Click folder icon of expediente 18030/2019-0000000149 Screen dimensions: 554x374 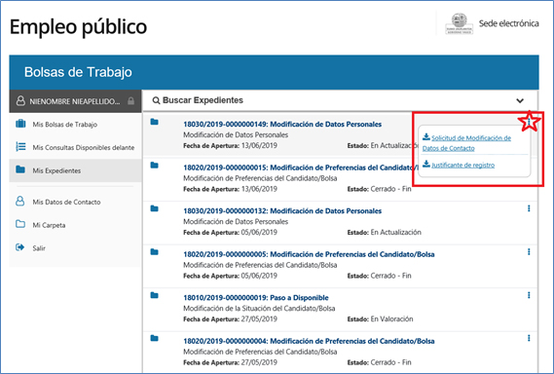[155, 122]
